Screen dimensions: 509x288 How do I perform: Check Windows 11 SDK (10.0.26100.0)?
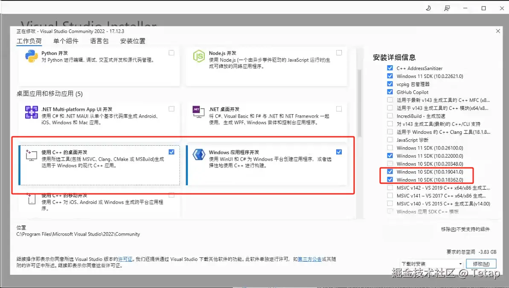(x=390, y=147)
